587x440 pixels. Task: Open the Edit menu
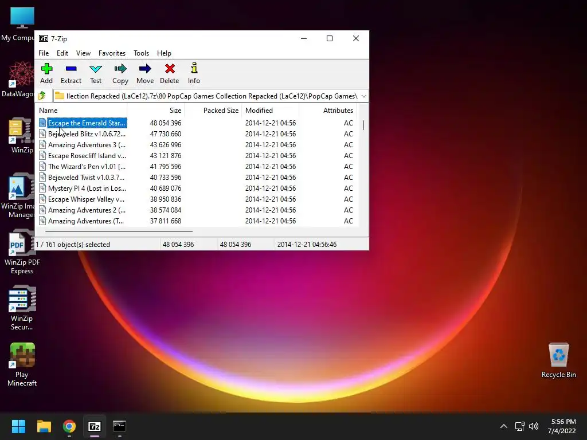(62, 53)
